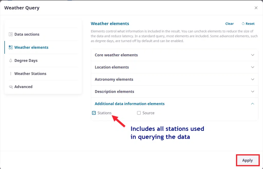Click the Clear link

point(229,24)
